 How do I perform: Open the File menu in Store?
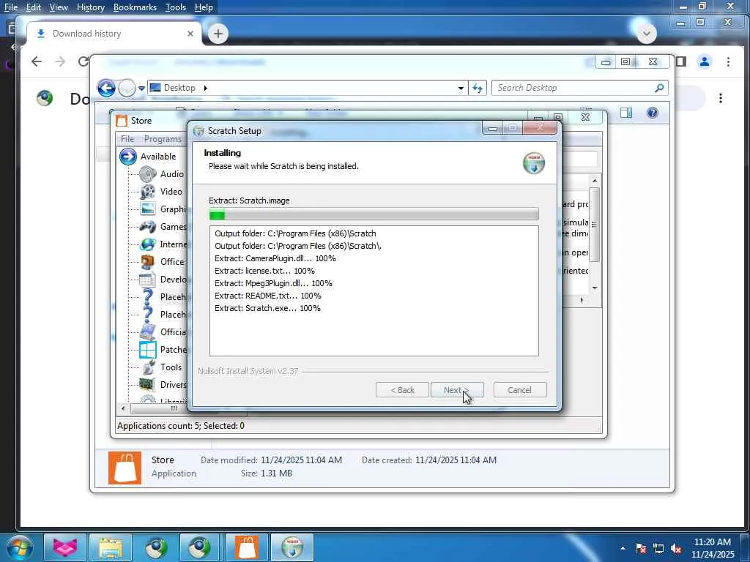[127, 138]
